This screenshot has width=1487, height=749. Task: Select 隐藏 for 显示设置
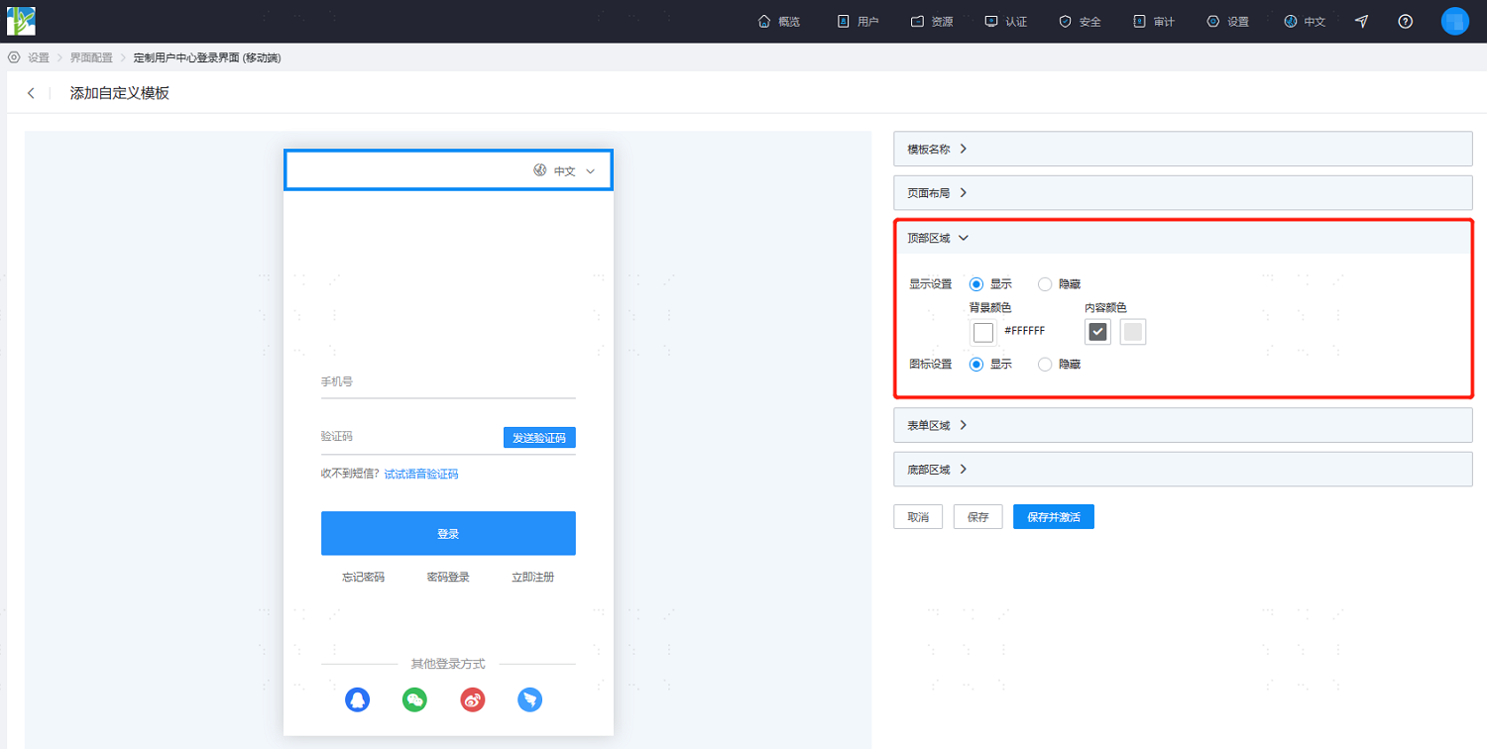(x=1059, y=283)
